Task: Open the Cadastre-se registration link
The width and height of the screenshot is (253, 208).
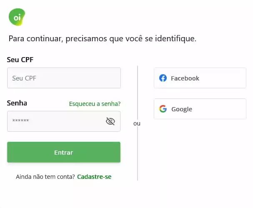Action: (x=94, y=177)
